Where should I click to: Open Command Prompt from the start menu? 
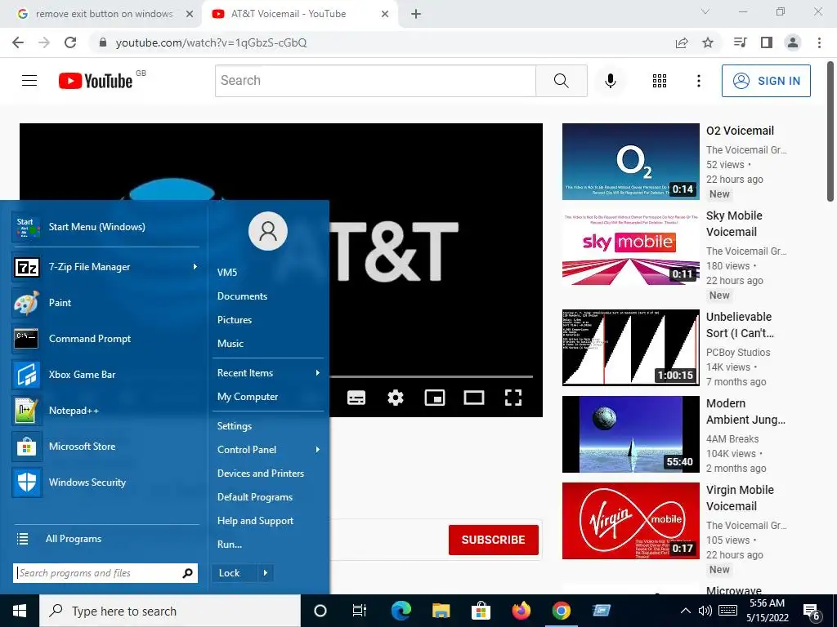coord(105,339)
